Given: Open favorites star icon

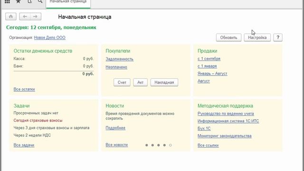Looking at the screenshot, I should point(18,1).
